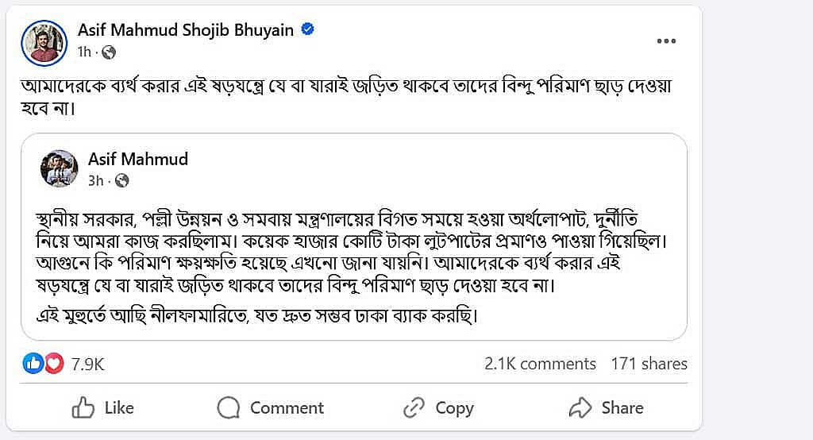Click the globe icon beside 3h
Viewport: 813px width, 440px height.
tap(121, 180)
